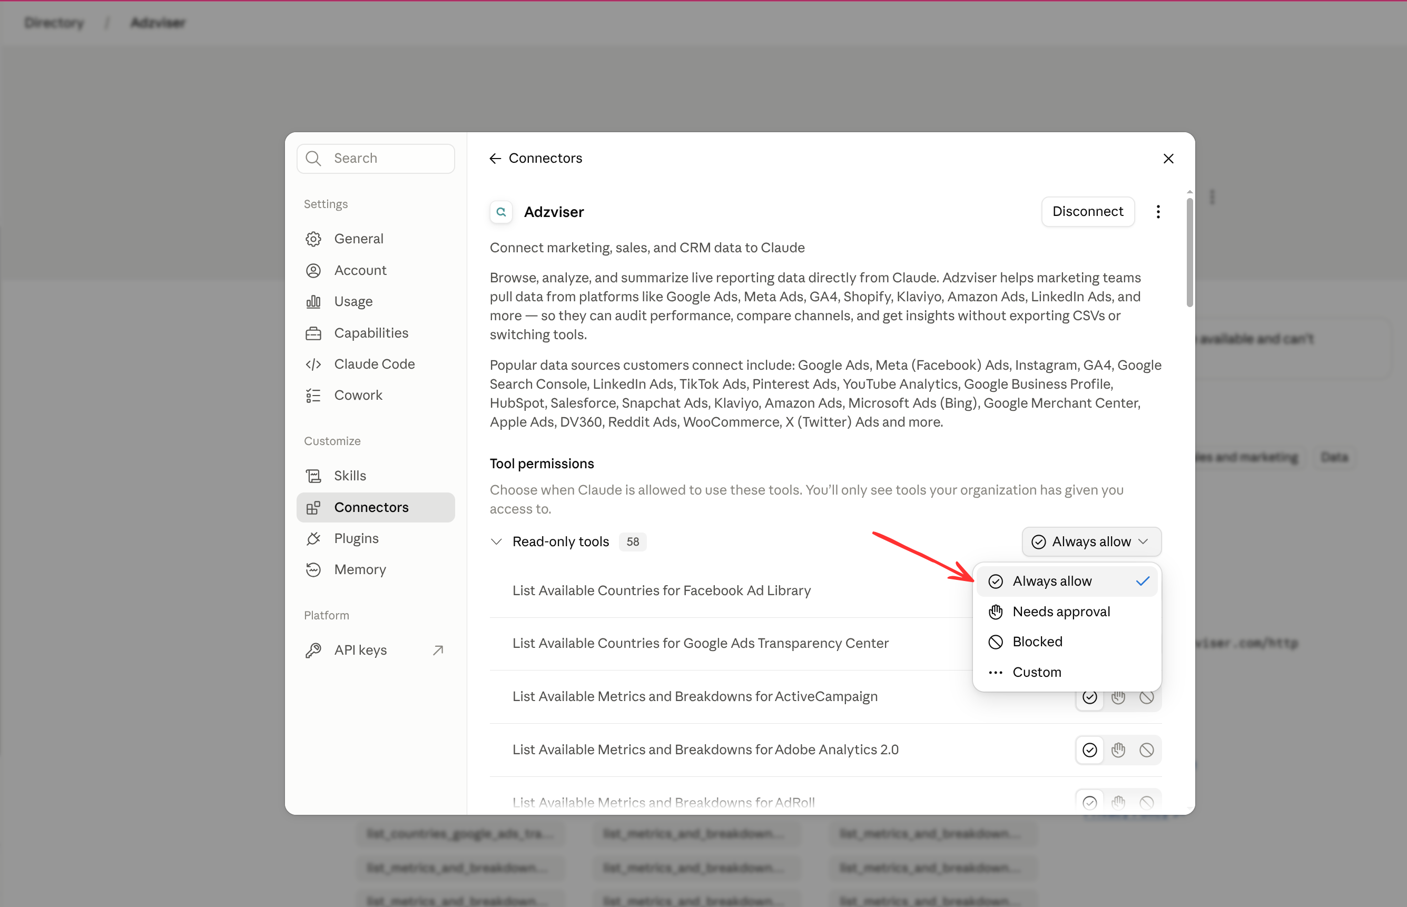The width and height of the screenshot is (1407, 907).
Task: Open the Memory section
Action: [x=376, y=570]
